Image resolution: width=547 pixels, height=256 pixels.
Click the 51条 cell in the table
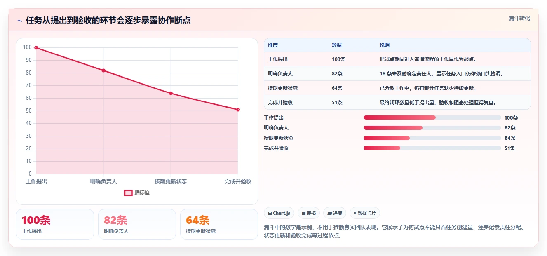tap(337, 103)
